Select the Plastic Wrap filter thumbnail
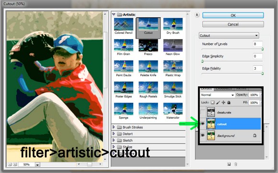278x173 pixels. click(x=173, y=67)
